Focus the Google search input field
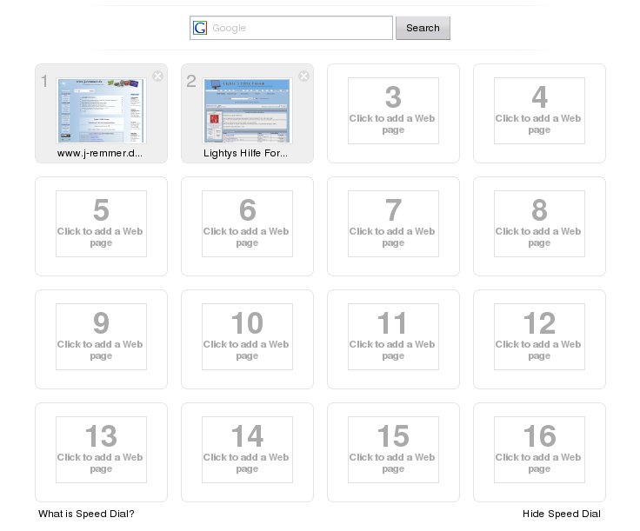Viewport: 640px width, 531px height. (291, 28)
